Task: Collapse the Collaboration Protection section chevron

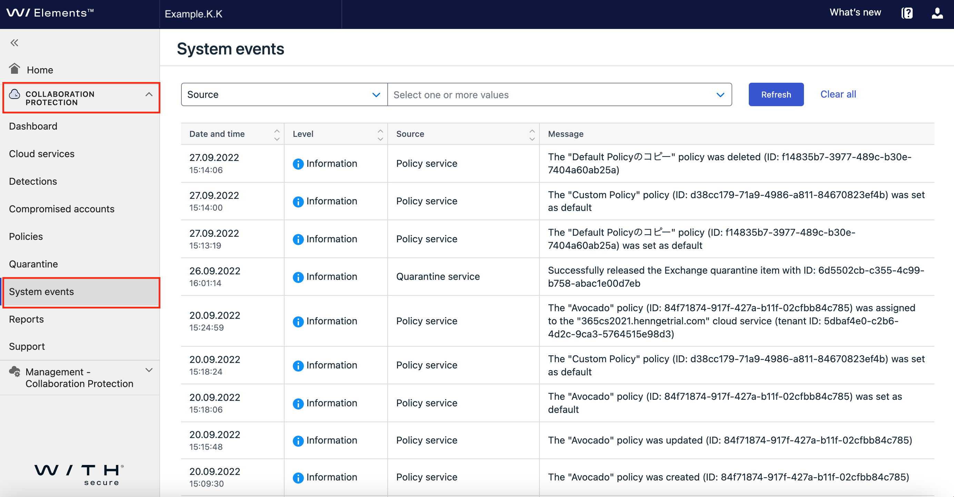Action: (x=149, y=94)
